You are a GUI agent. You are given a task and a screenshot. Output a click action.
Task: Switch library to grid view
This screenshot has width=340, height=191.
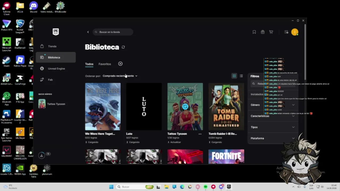click(x=234, y=76)
